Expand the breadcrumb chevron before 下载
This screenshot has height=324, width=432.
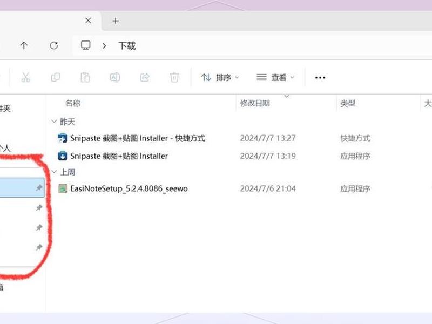coord(104,46)
